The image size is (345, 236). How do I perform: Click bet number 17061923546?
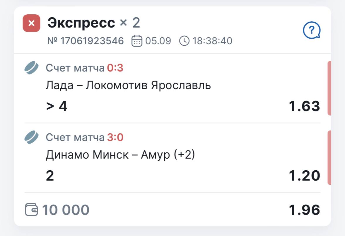pos(86,41)
